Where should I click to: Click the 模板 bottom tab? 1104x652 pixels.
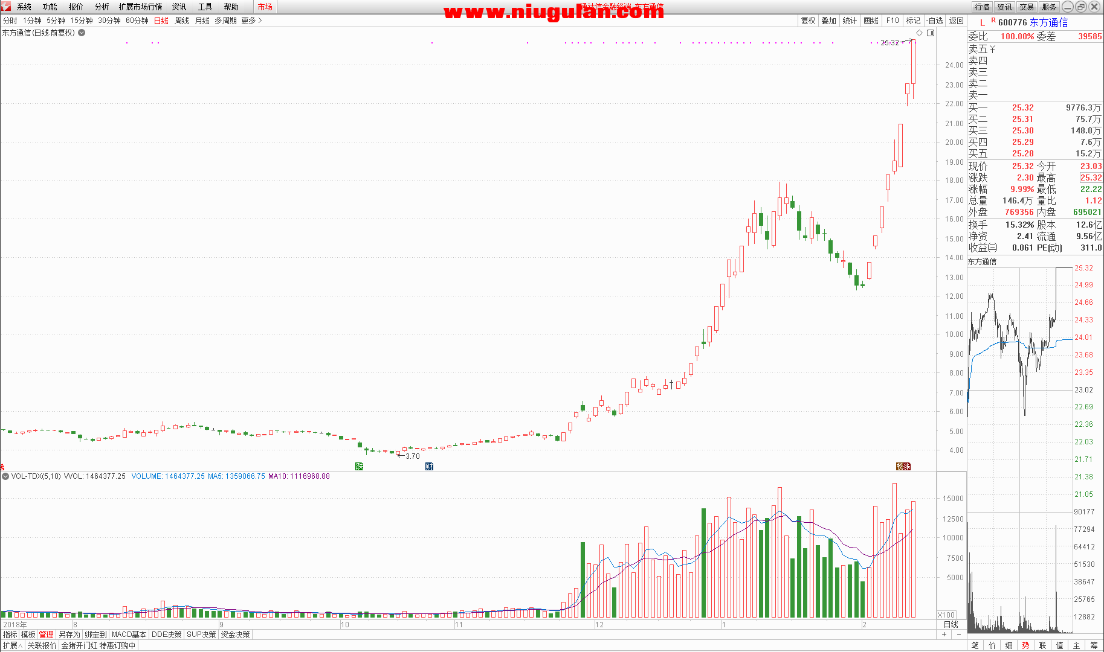pos(28,634)
